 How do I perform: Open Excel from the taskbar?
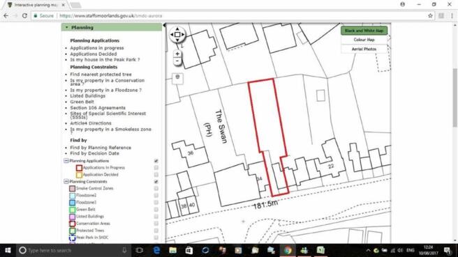pyautogui.click(x=320, y=250)
